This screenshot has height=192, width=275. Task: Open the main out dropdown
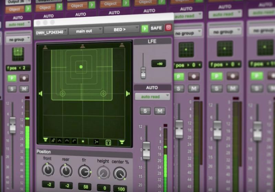(86, 31)
